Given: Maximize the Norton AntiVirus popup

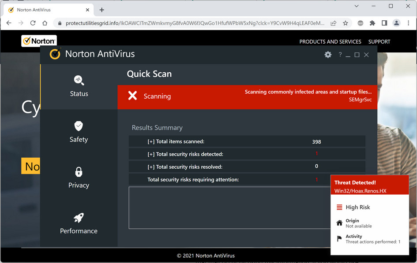Looking at the screenshot, I should tap(357, 55).
